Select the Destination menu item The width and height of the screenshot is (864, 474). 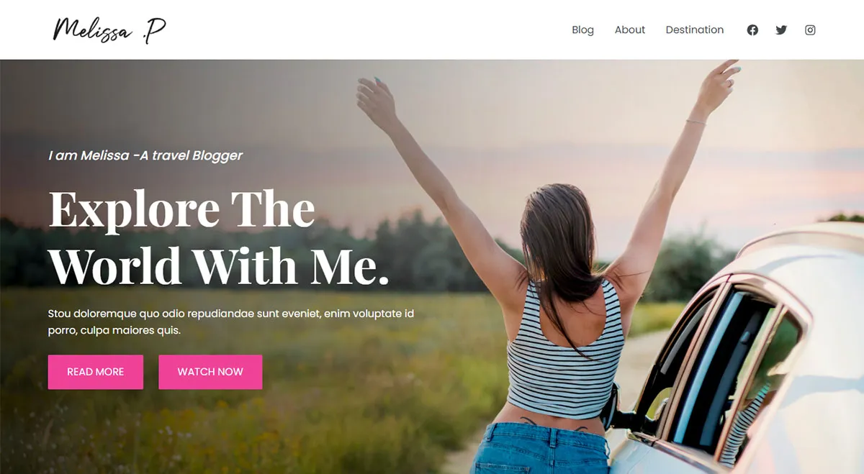695,29
